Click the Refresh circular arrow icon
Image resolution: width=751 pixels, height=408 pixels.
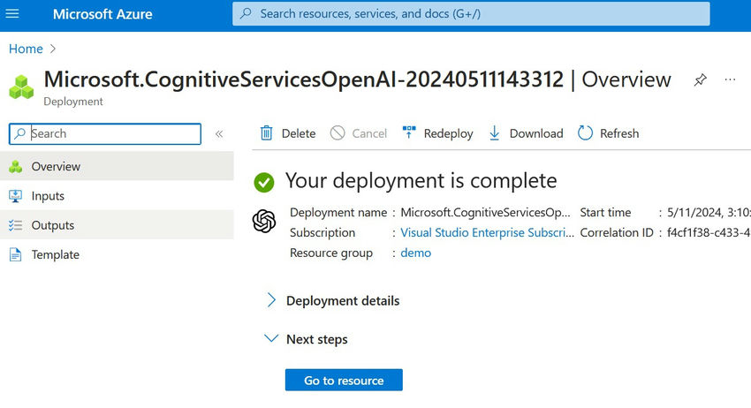[585, 133]
